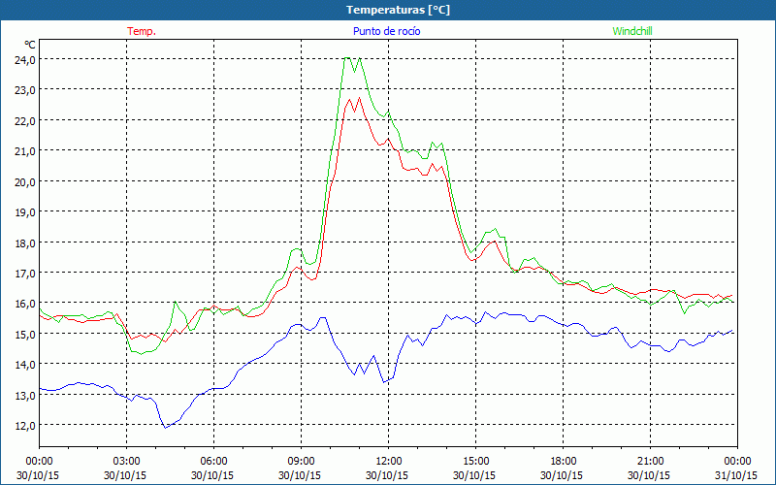Click the Temperaturas [°C] chart title
Image resolution: width=776 pixels, height=485 pixels.
pos(398,10)
